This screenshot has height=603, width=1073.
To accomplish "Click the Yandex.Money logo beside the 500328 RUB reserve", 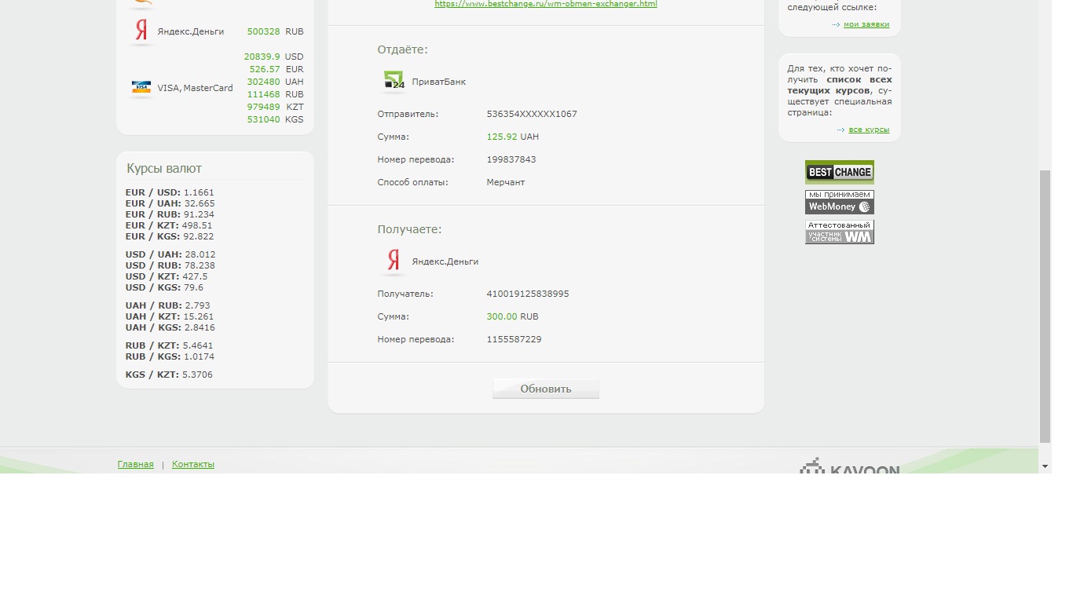I will [x=141, y=31].
